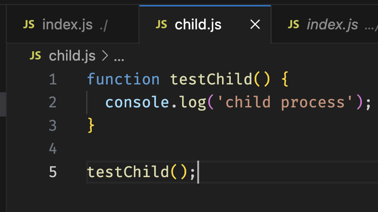Viewport: 378px width, 212px height.
Task: Click line number 1 in gutter
Action: 52,79
